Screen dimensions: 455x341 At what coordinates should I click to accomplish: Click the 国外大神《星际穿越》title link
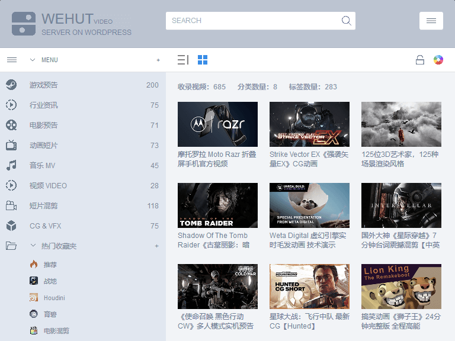pyautogui.click(x=400, y=240)
